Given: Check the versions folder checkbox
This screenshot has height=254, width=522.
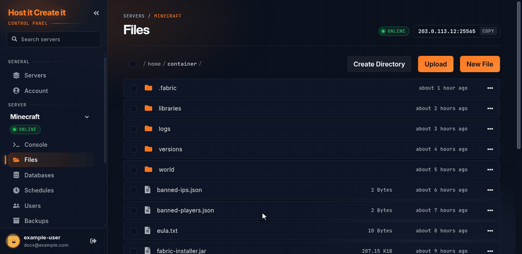Looking at the screenshot, I should (133, 149).
